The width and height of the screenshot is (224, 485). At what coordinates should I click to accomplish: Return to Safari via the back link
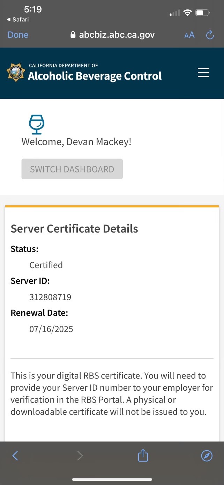click(x=17, y=20)
